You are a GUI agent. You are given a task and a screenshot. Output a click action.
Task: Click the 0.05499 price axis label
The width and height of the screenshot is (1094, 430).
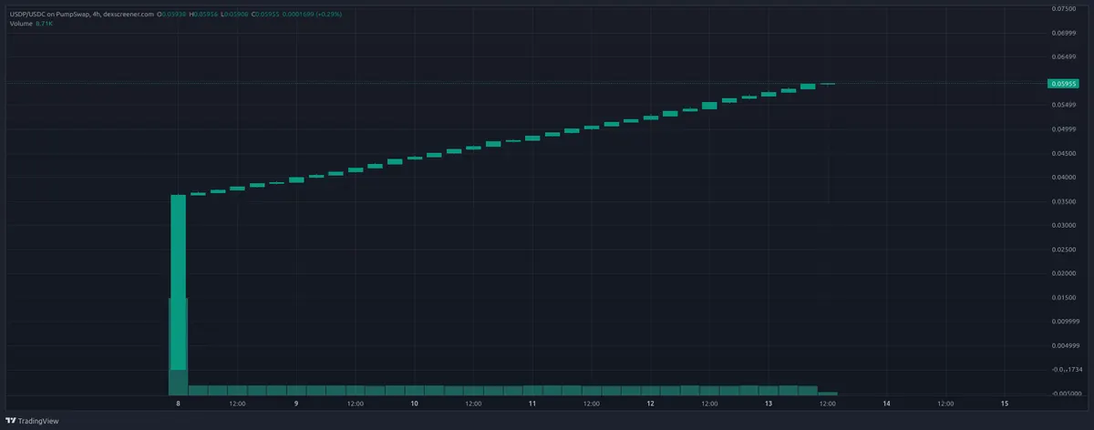click(1064, 105)
